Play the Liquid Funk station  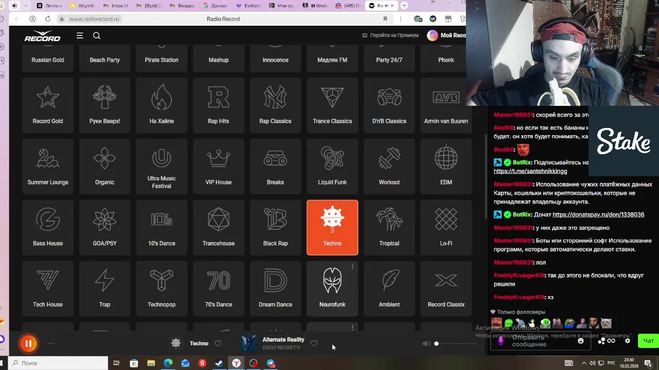pyautogui.click(x=332, y=166)
